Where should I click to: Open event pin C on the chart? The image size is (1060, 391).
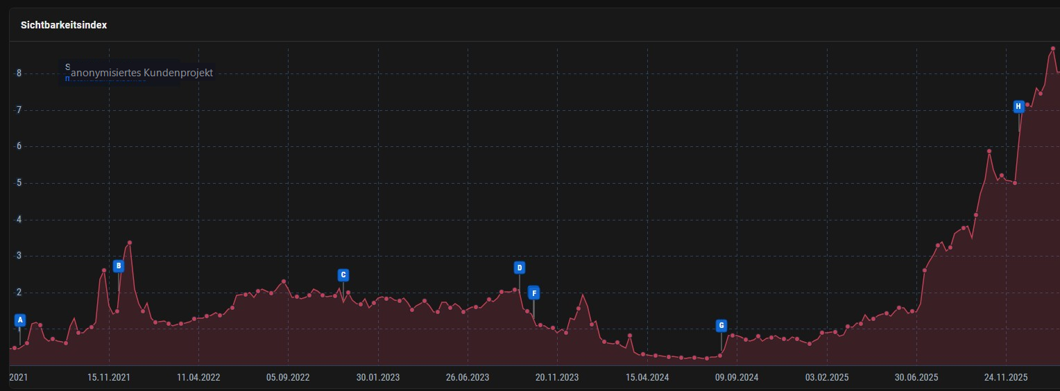point(343,275)
